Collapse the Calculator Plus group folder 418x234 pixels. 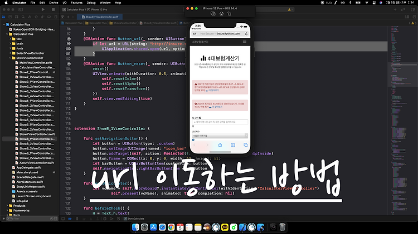click(7, 34)
